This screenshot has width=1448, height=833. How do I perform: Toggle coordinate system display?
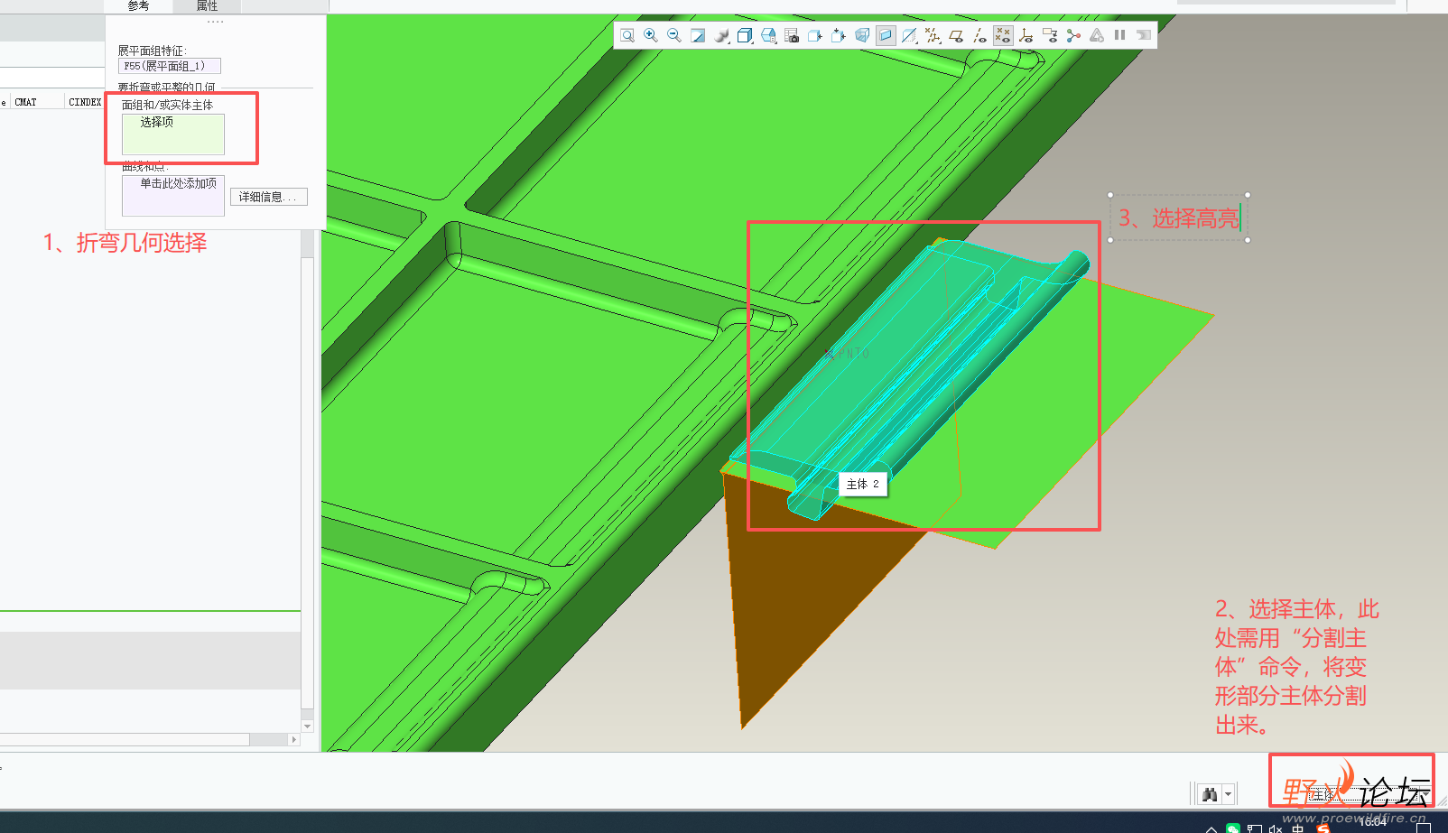(x=1026, y=35)
